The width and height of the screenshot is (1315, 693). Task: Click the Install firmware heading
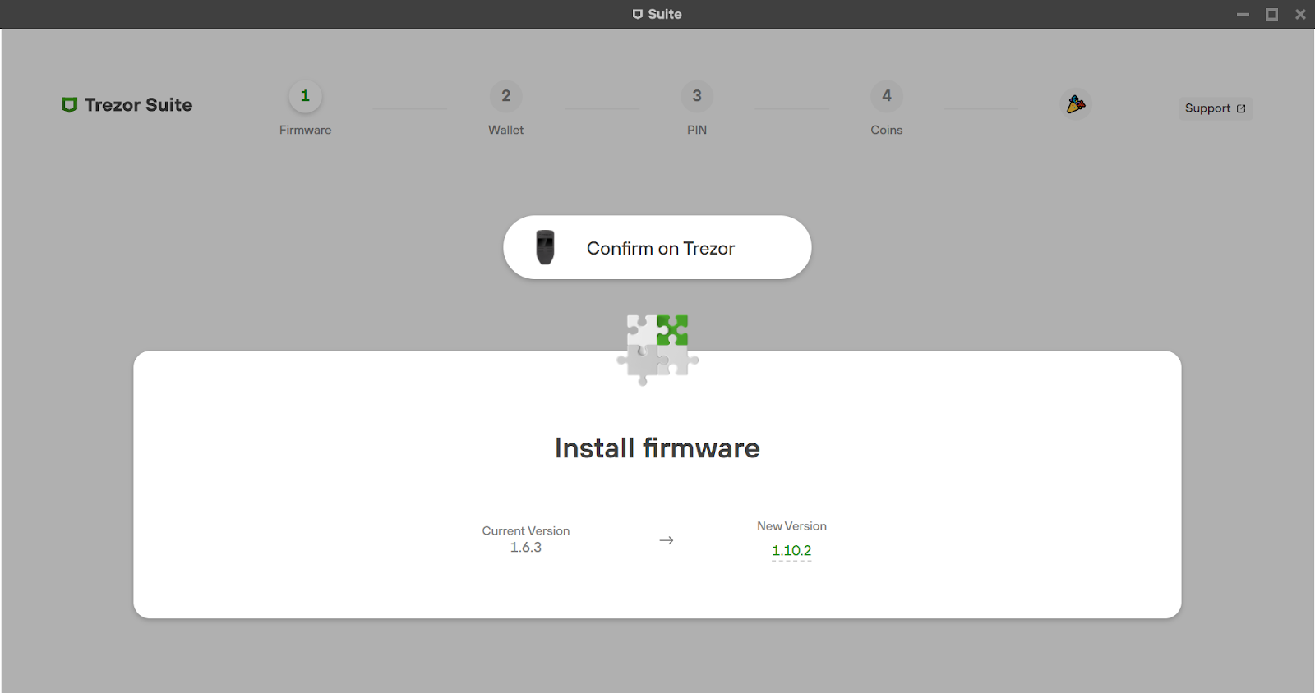click(x=657, y=448)
